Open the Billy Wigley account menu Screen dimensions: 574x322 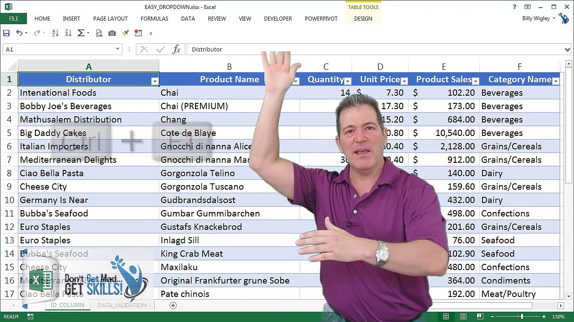(539, 18)
